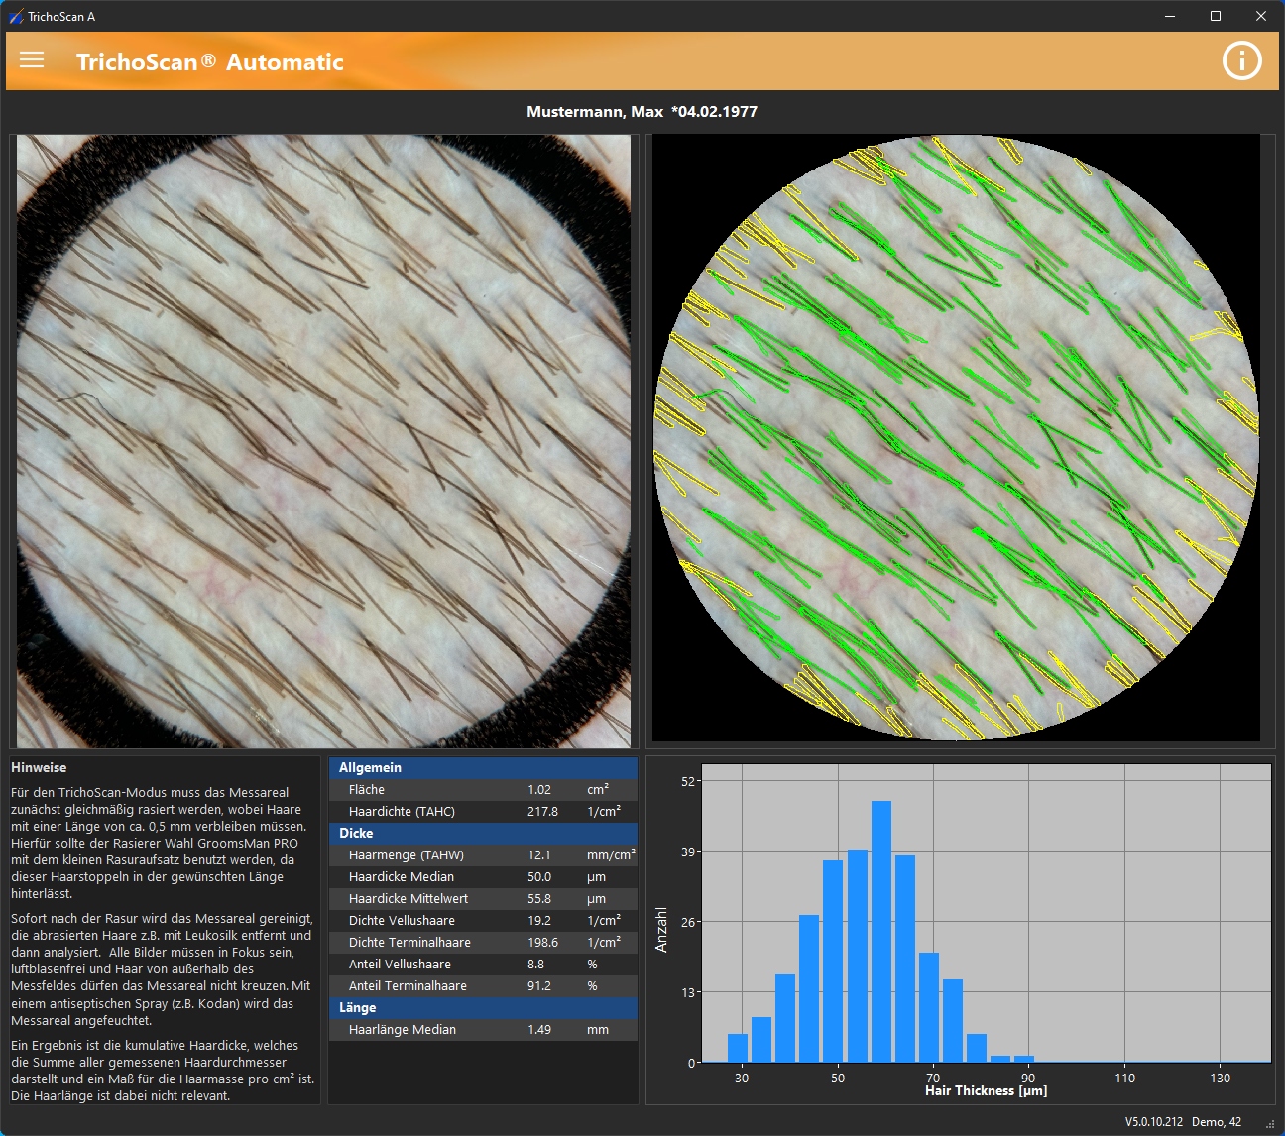This screenshot has width=1285, height=1136.
Task: Minimize the TrichoScan window
Action: tap(1170, 16)
